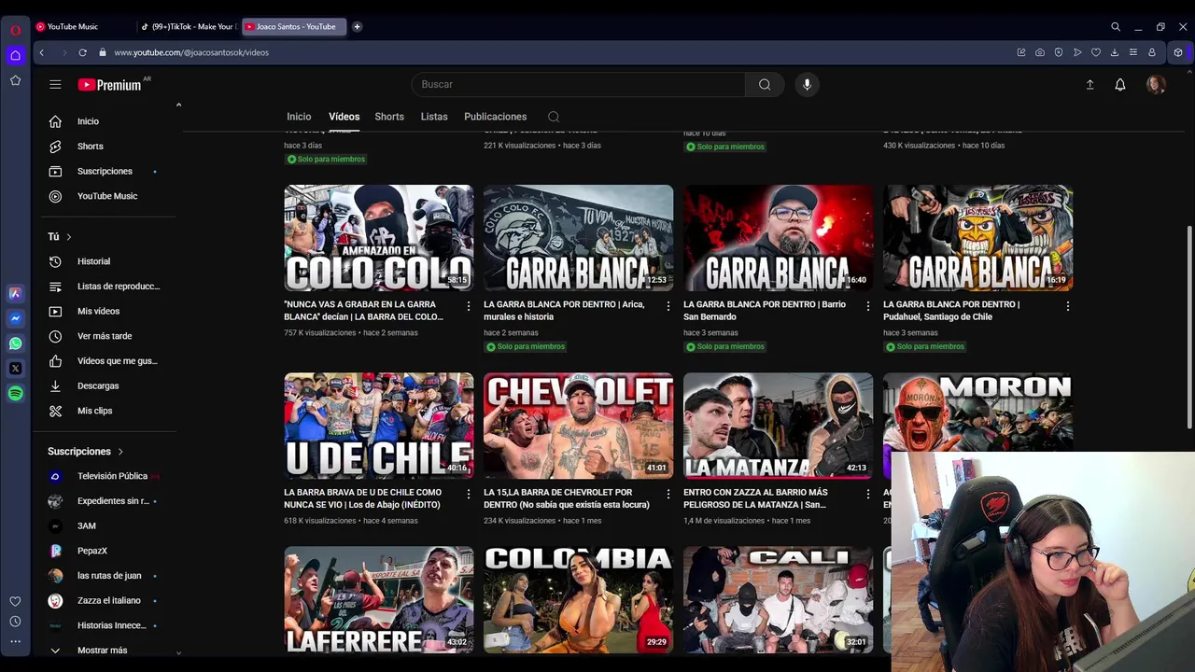1195x672 pixels.
Task: Open the account avatar menu
Action: click(1156, 85)
